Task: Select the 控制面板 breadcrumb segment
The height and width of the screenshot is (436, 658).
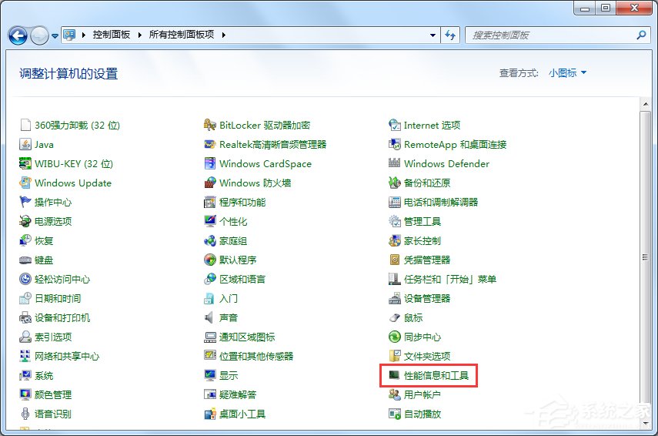Action: pos(112,35)
